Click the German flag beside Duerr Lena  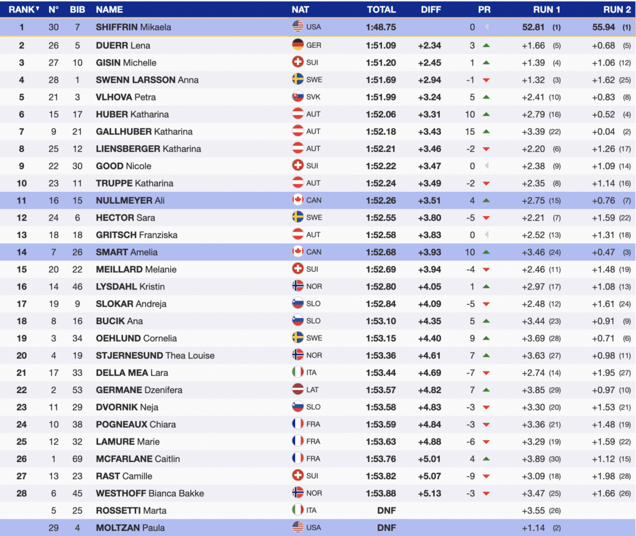pyautogui.click(x=298, y=45)
